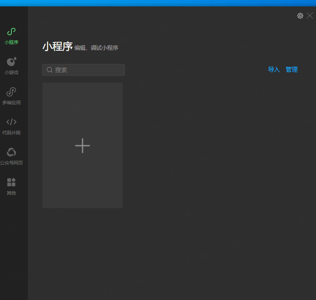Open settings via the gear icon
316x300 pixels.
[x=300, y=16]
